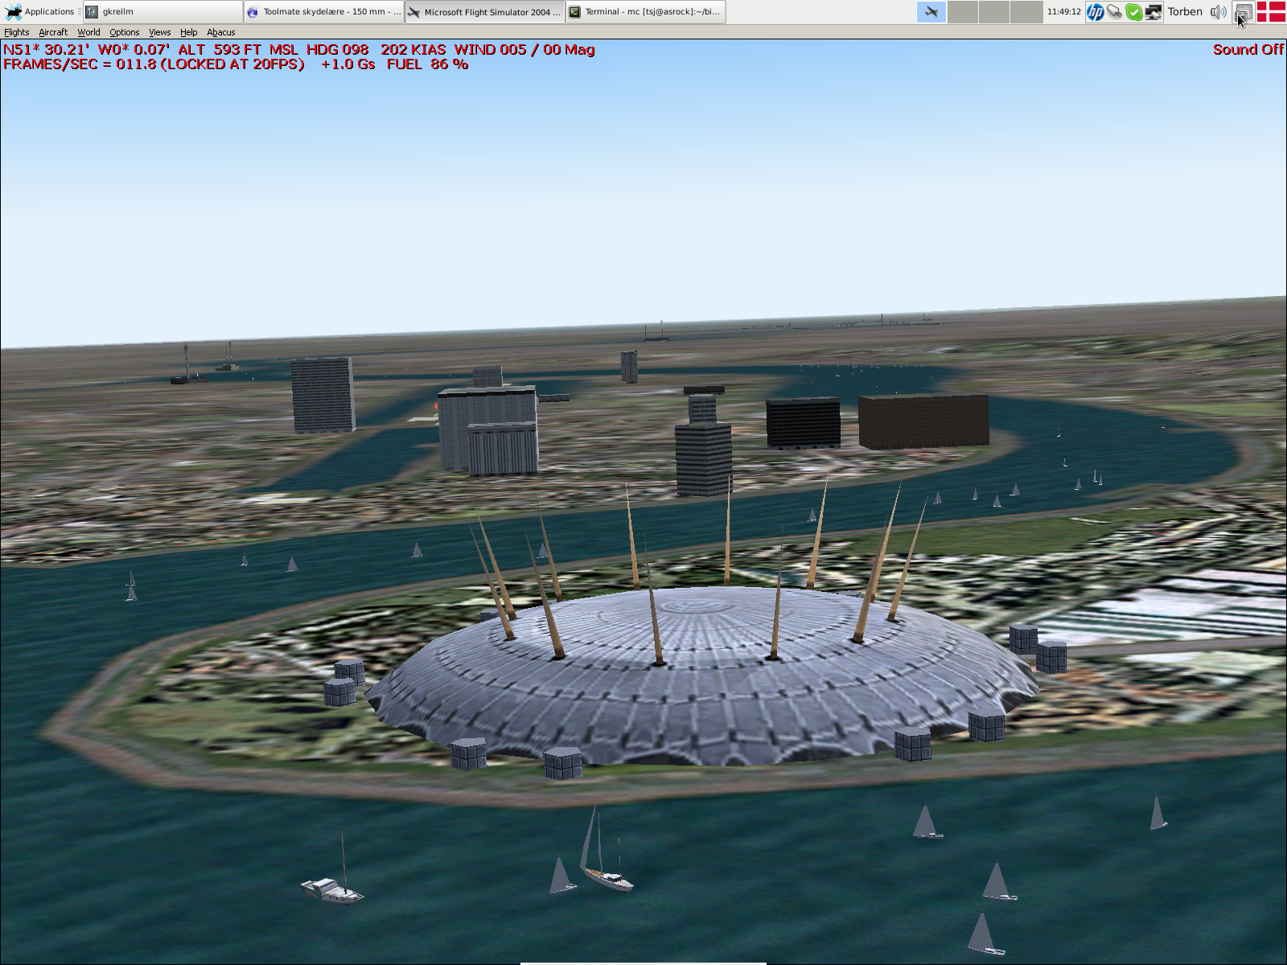Open the USB device tray icon

coord(1114,12)
